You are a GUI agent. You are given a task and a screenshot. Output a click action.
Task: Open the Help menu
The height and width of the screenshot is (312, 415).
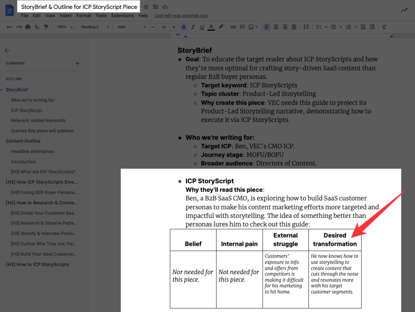[143, 16]
